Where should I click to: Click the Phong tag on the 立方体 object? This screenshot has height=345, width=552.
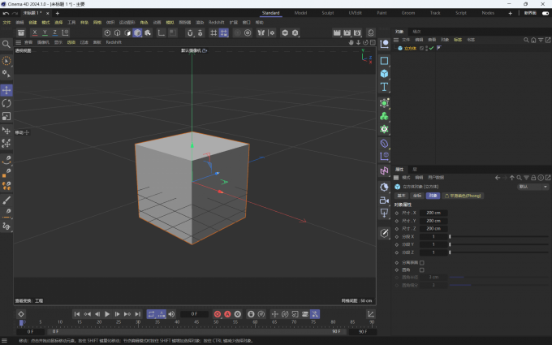click(x=438, y=48)
